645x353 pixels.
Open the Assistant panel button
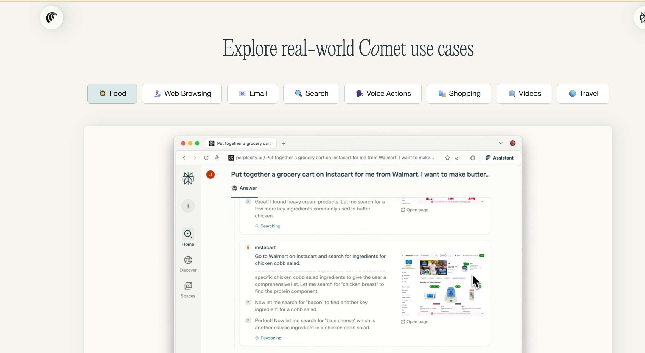(500, 158)
